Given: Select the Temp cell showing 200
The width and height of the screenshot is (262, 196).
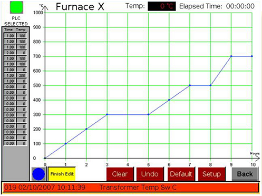Looking at the screenshot, I should [x=22, y=75].
